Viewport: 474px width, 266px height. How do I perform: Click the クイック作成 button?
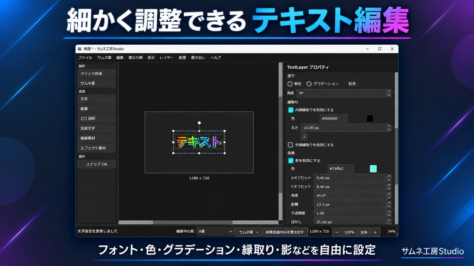[x=96, y=73]
